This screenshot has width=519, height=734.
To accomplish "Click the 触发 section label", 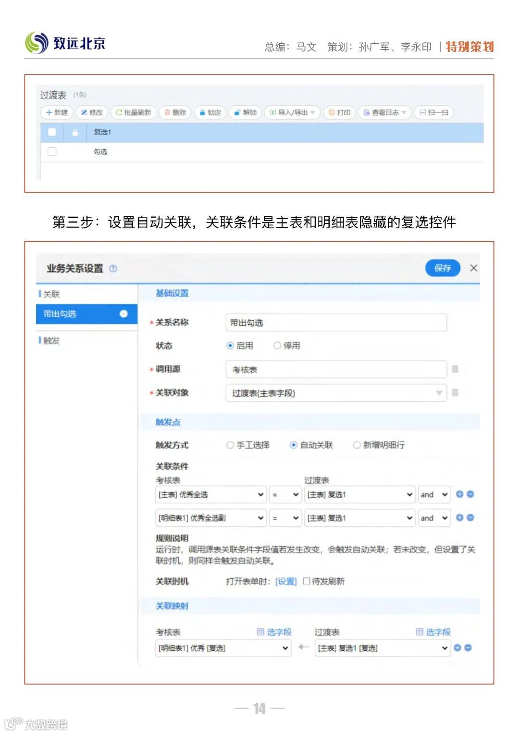I will click(51, 340).
